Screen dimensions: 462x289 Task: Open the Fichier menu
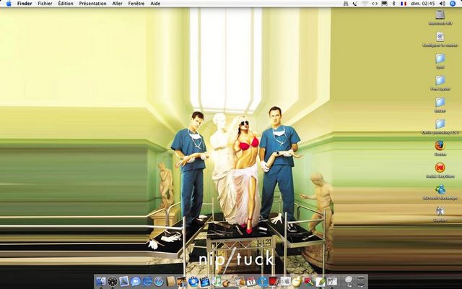(x=45, y=4)
